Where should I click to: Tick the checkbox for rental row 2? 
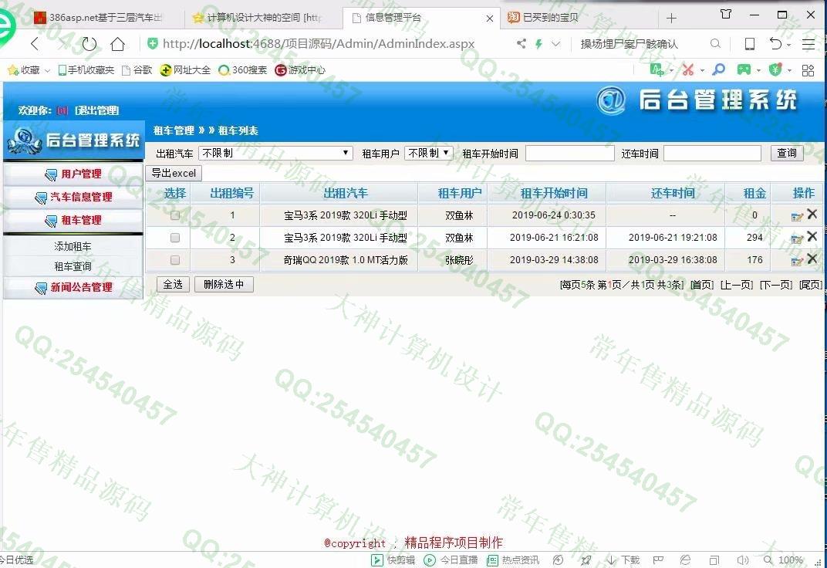pyautogui.click(x=175, y=238)
